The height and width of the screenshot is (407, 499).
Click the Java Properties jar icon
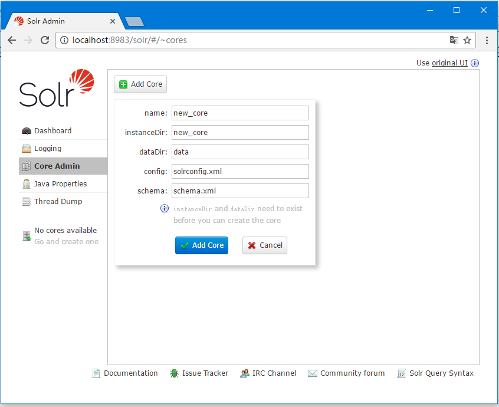[27, 184]
